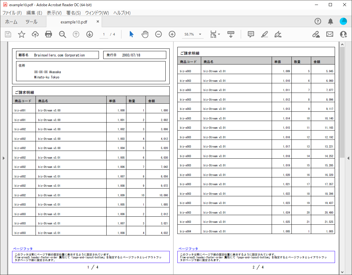Select the Hand pan tool

point(145,34)
